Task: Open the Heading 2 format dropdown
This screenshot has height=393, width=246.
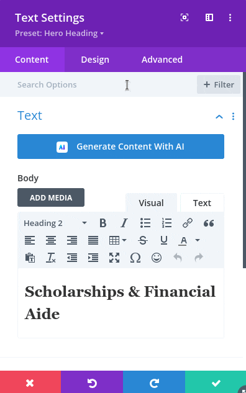Action: [x=55, y=223]
